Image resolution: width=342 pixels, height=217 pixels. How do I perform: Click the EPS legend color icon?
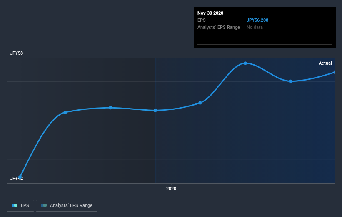[x=15, y=205]
